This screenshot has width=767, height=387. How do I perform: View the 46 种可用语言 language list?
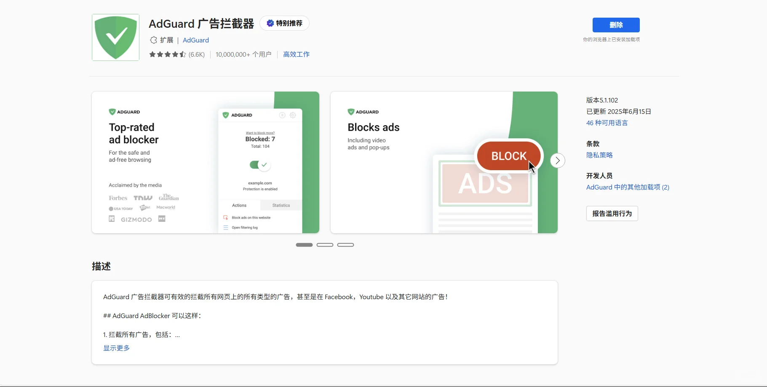coord(607,123)
